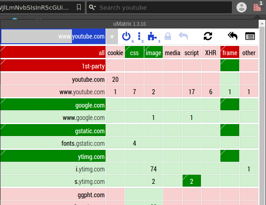This screenshot has width=266, height=205.
Task: Open the search engine magnifier dropdown
Action: pos(93,7)
